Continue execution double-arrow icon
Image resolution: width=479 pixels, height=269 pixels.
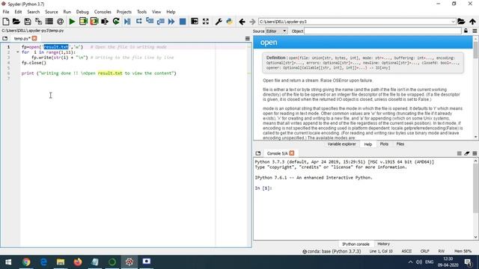point(171,22)
